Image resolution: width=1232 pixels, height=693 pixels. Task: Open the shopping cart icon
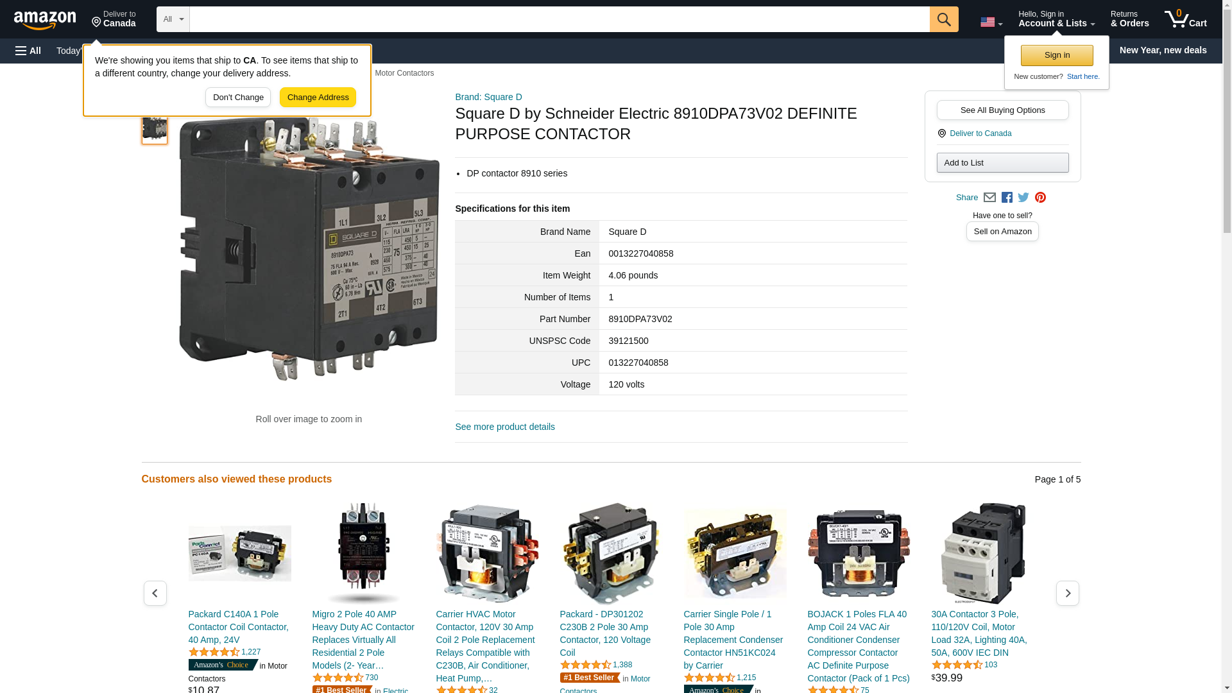[x=1185, y=19]
